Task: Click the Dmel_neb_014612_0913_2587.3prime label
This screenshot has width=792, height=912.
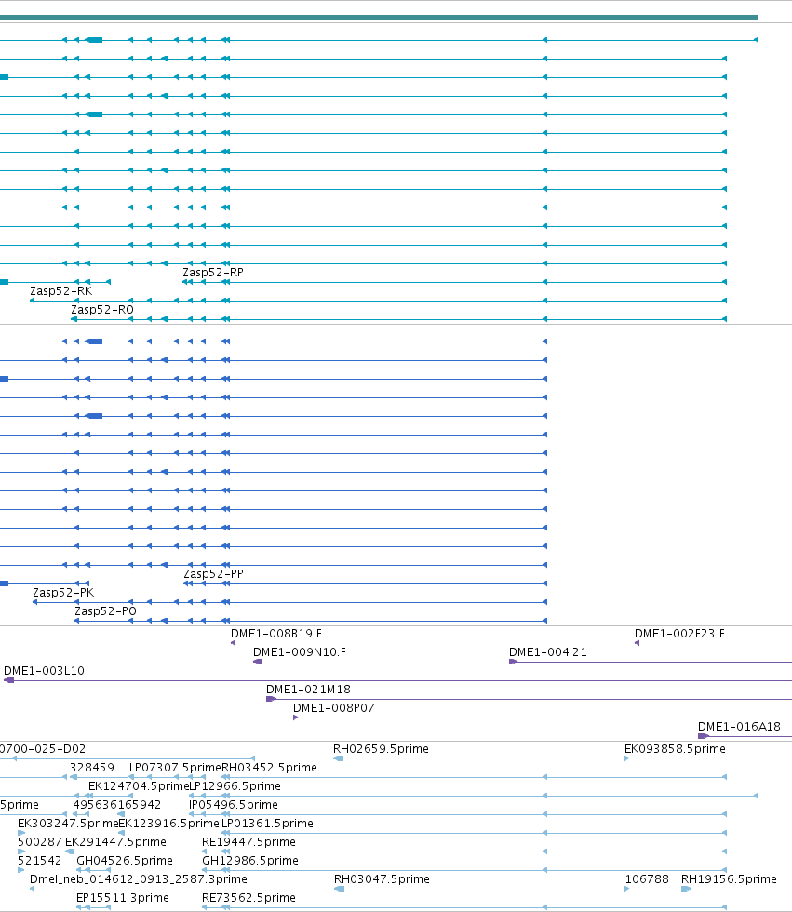Action: [139, 879]
